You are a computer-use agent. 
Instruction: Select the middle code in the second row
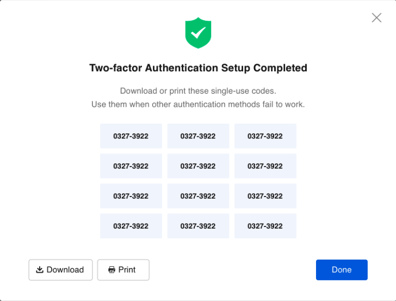(198, 166)
